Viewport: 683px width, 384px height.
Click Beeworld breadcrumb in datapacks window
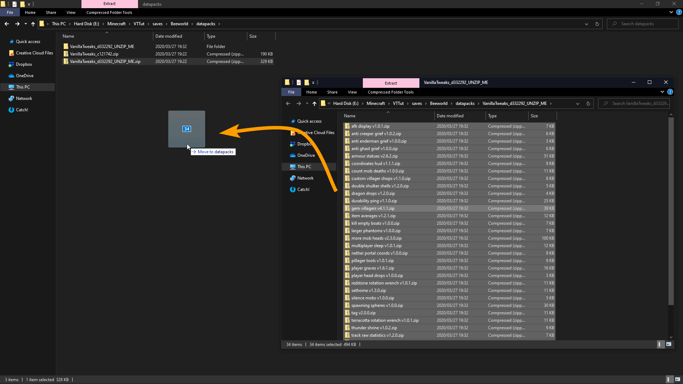[179, 24]
